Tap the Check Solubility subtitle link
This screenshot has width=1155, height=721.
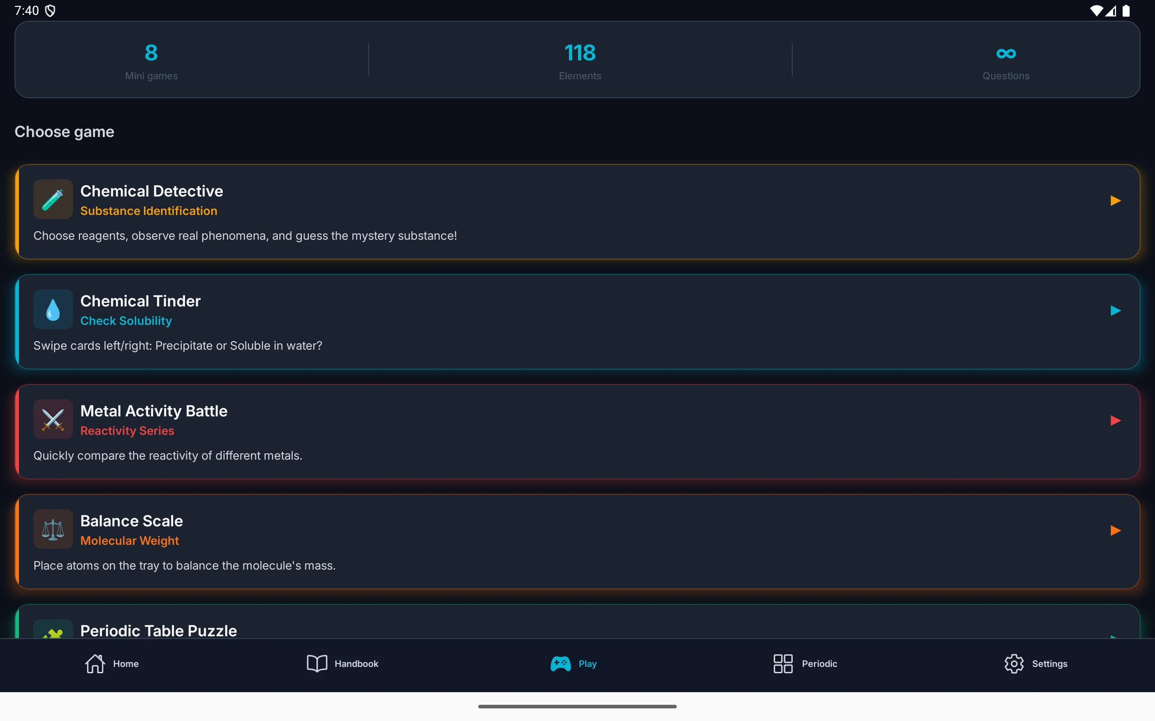[x=126, y=321]
